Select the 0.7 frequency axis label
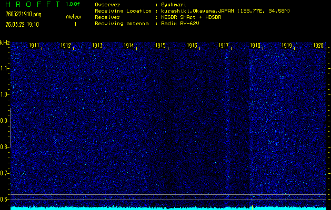The width and height of the screenshot is (331, 210). (5, 173)
